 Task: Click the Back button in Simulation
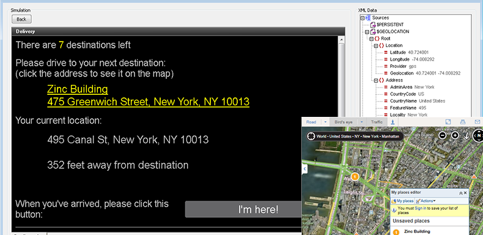[x=21, y=19]
